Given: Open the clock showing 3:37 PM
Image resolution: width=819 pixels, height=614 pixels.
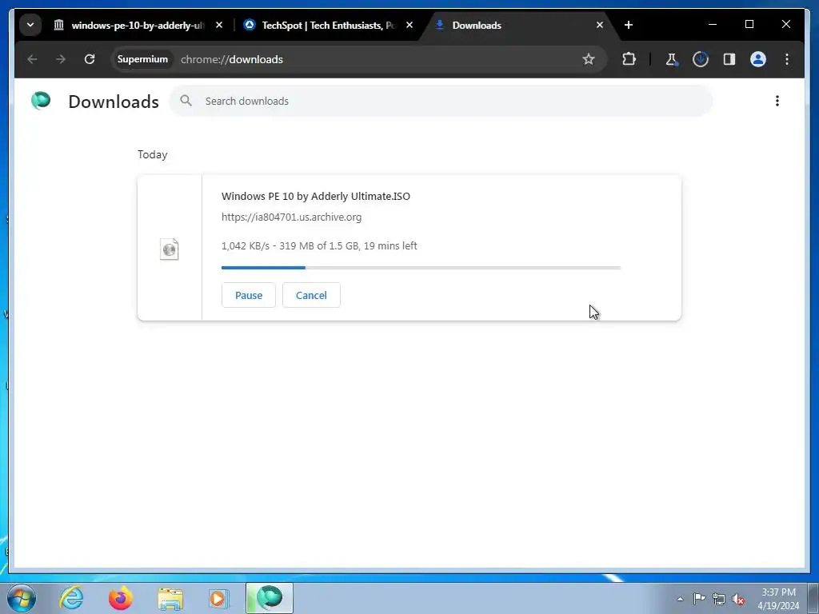Looking at the screenshot, I should pos(778,599).
